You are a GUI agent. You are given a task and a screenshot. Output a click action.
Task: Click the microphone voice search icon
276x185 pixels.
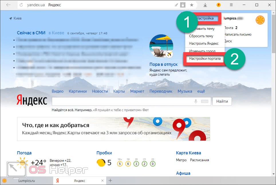point(196,101)
